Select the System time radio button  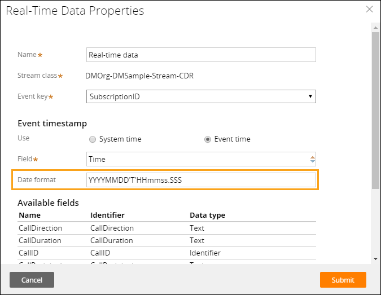93,139
